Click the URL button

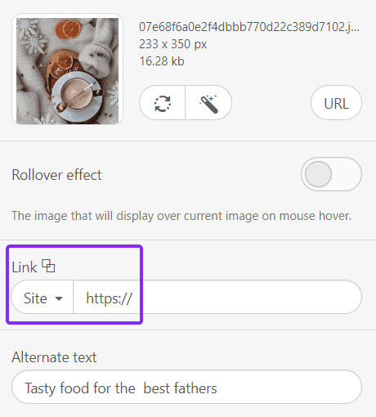click(x=336, y=104)
